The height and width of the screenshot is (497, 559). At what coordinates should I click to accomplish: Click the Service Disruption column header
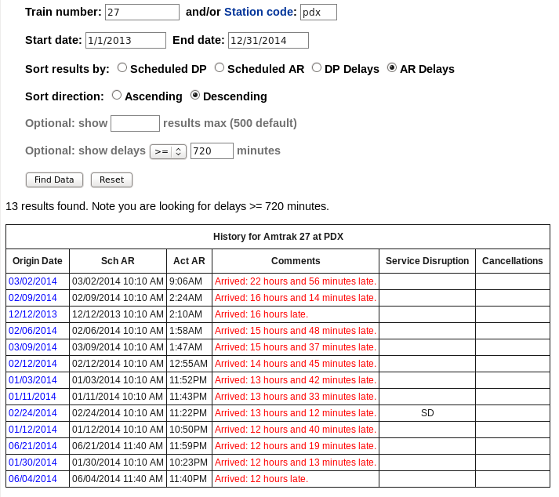coord(427,261)
